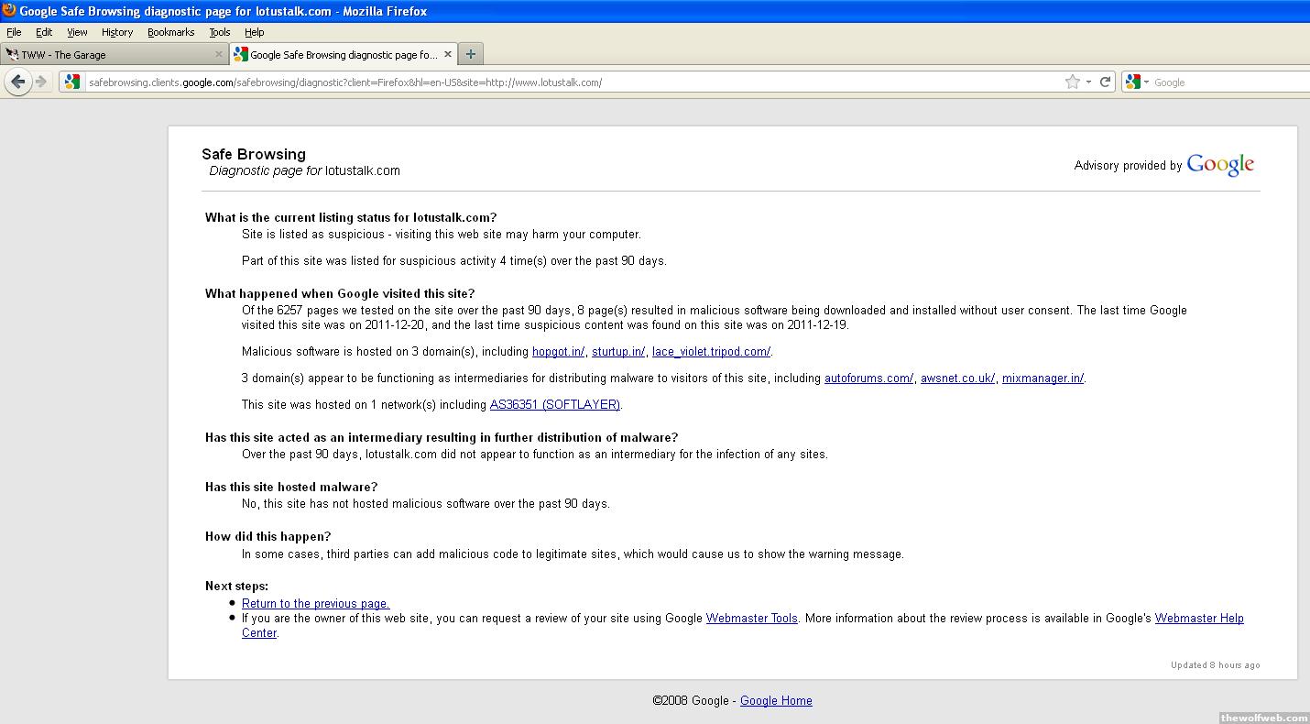The image size is (1310, 724).
Task: Open the Webmaster Tools link
Action: coord(751,619)
